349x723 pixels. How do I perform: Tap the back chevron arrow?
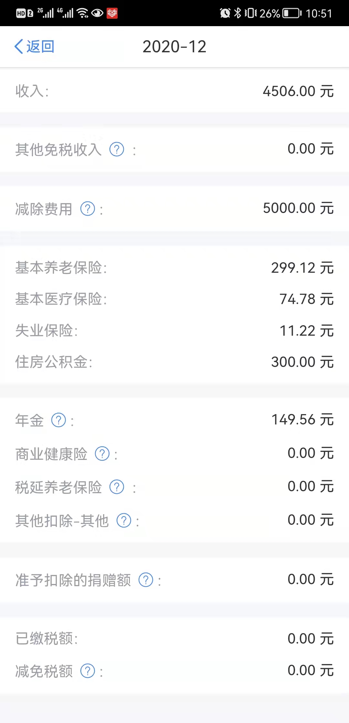coord(19,46)
